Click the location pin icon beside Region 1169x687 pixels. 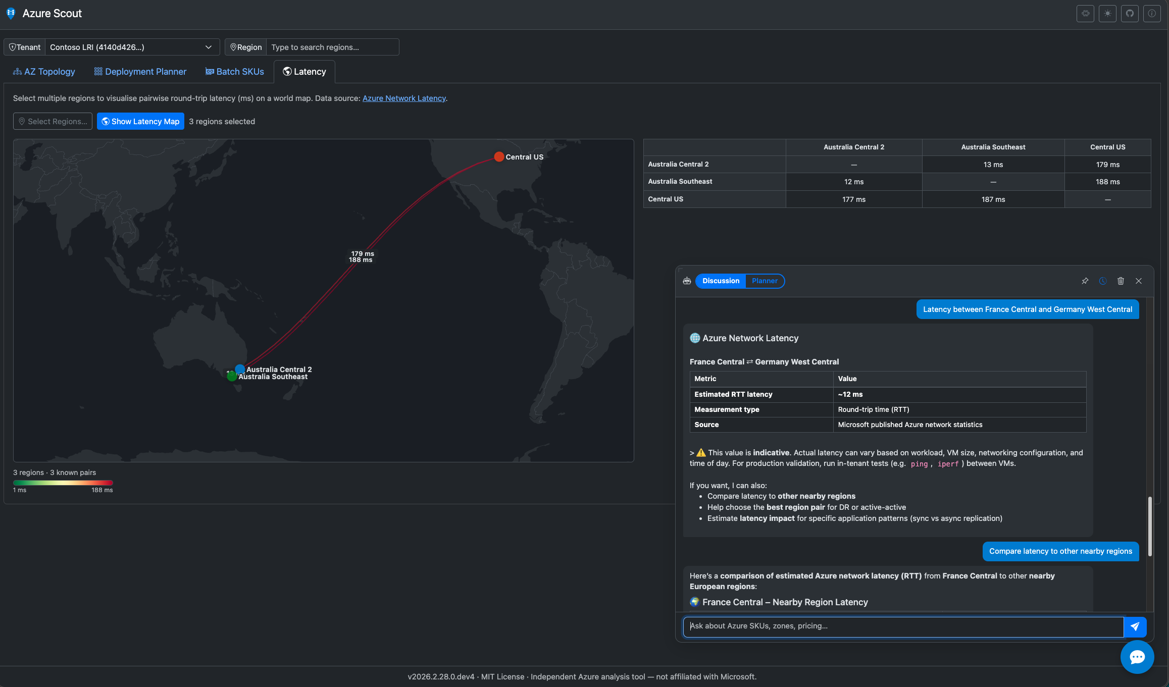coord(233,47)
